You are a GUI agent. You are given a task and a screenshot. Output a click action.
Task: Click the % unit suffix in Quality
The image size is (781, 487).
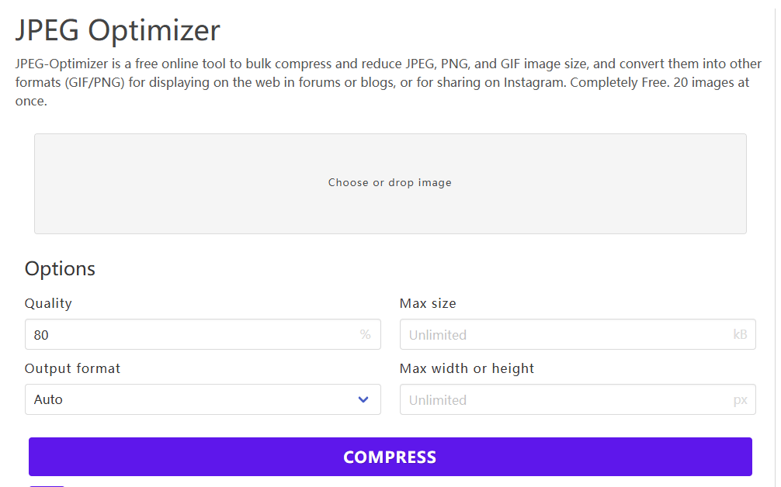point(365,334)
